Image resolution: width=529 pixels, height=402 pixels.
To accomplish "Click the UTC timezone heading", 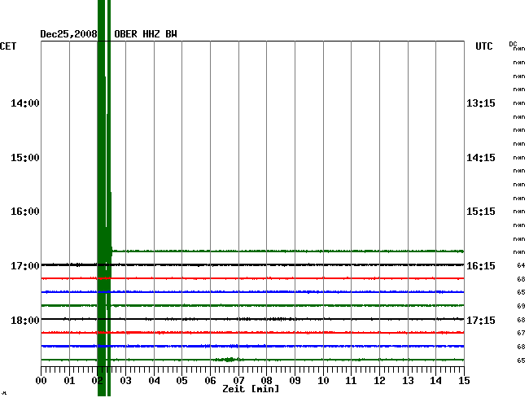I will click(483, 46).
